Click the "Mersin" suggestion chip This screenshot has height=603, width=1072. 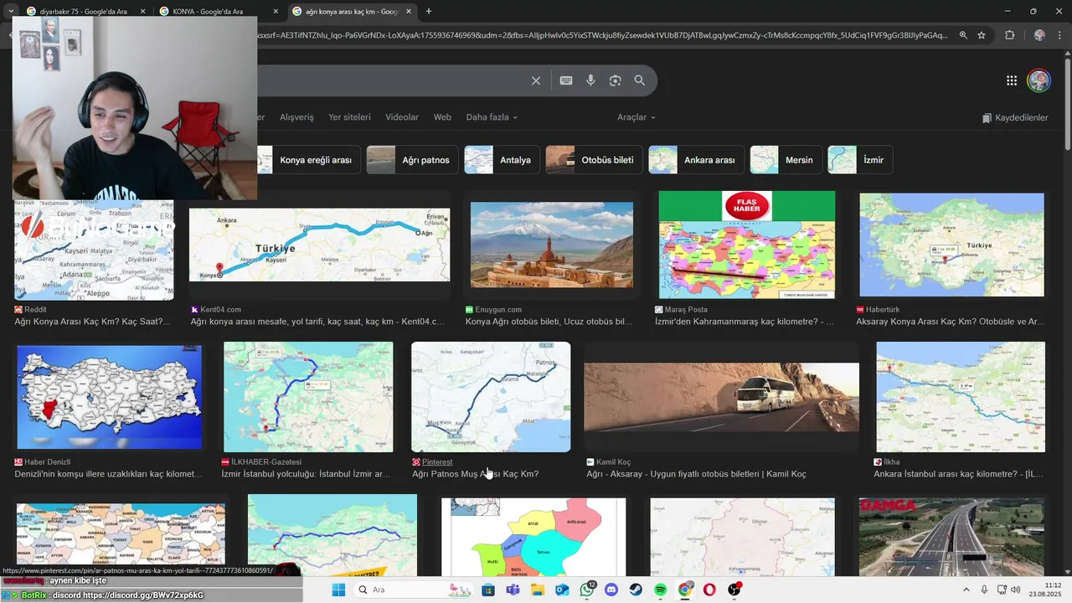pos(786,160)
